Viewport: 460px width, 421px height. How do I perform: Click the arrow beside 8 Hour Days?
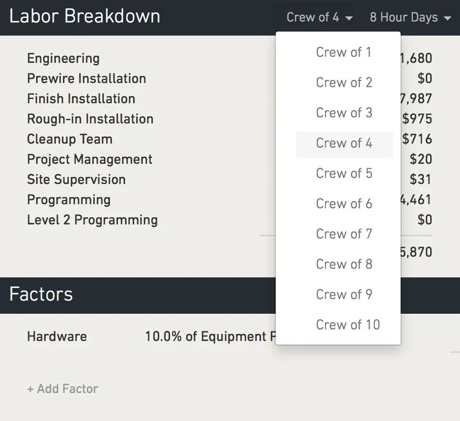pos(447,18)
